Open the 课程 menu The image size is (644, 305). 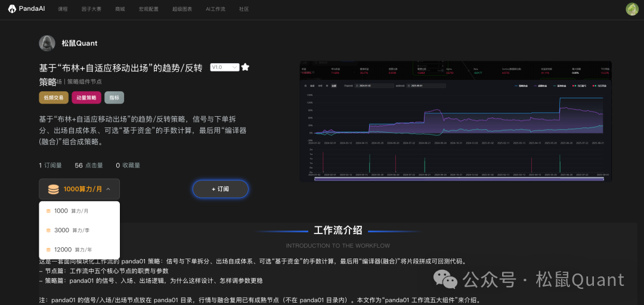[63, 9]
